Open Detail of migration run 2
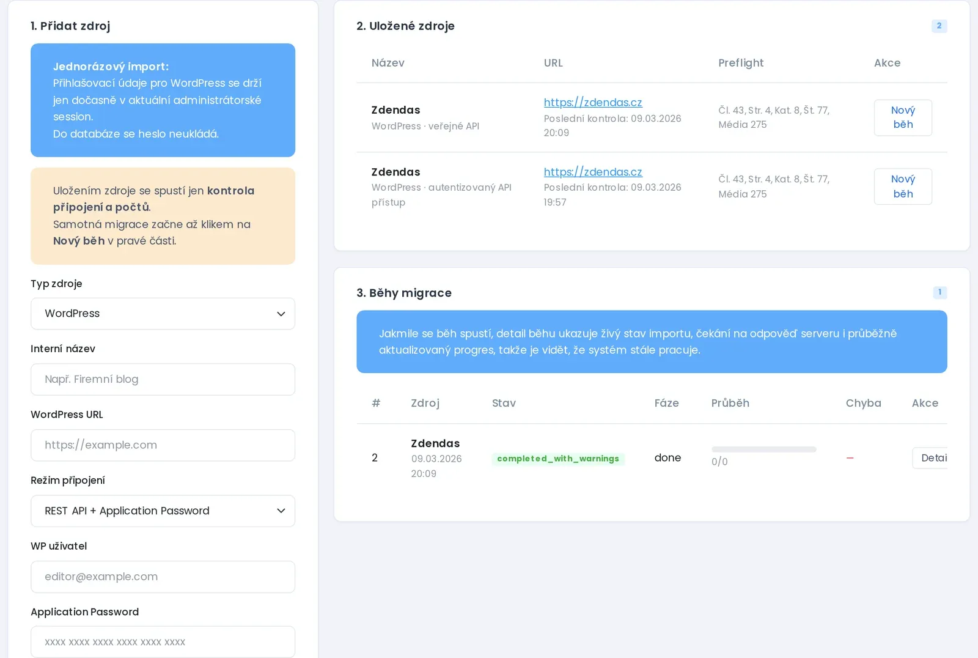Viewport: 978px width, 658px height. point(930,458)
